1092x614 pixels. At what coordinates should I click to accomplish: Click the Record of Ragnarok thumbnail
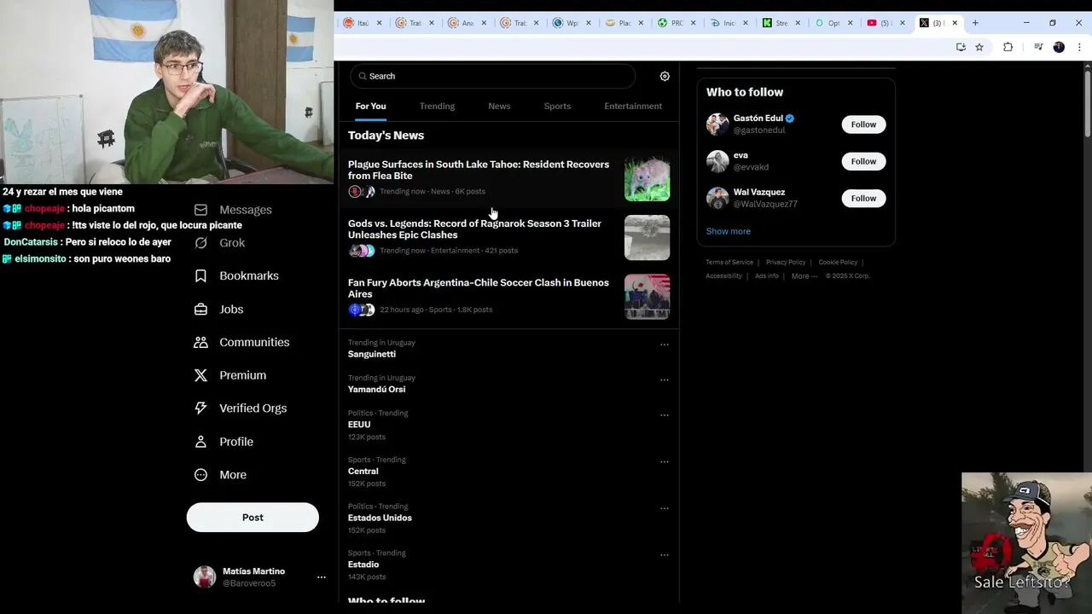(647, 237)
